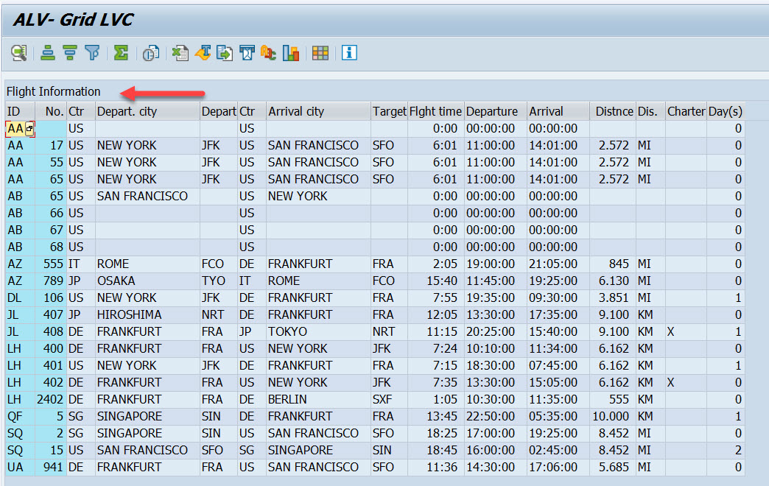Export data to a local file
769x486 pixels.
pyautogui.click(x=225, y=52)
